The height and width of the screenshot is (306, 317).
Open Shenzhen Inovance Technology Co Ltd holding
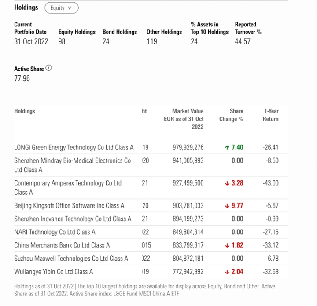click(x=73, y=219)
